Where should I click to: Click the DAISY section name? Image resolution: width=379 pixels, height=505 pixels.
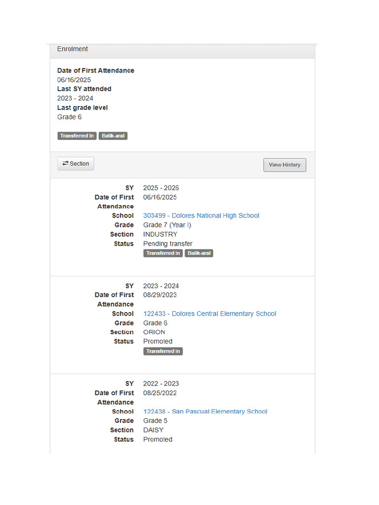(153, 430)
